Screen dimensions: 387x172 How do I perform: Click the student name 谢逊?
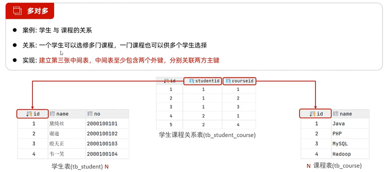[54, 134]
